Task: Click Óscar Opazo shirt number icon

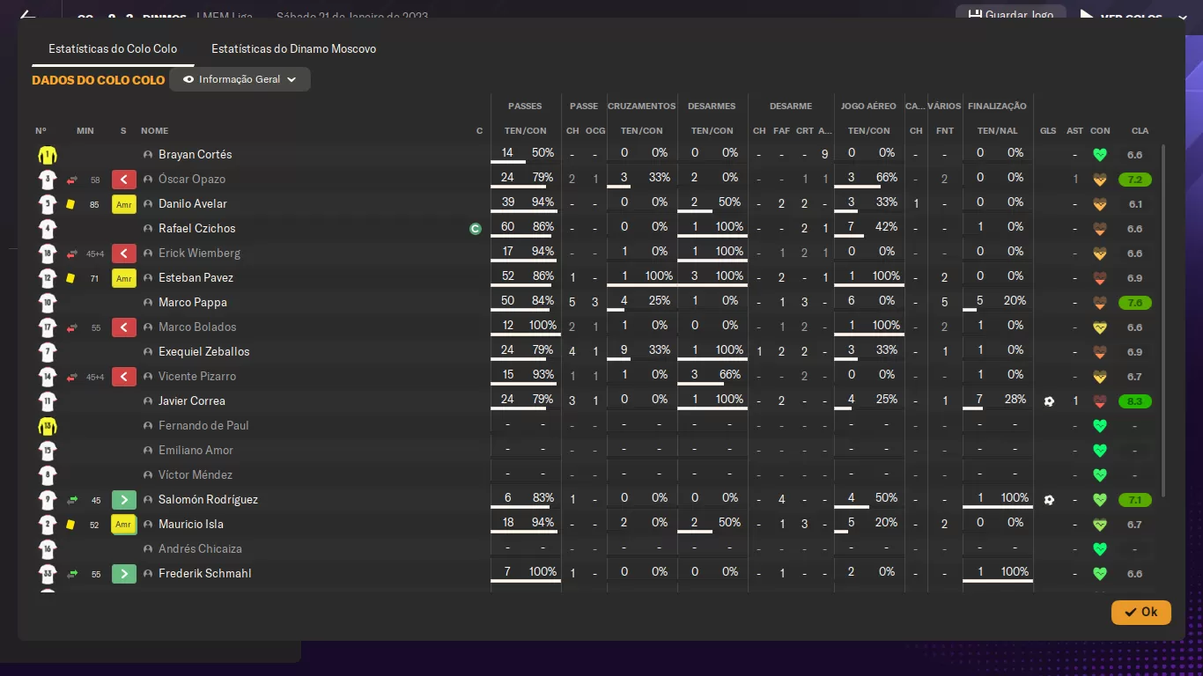Action: [48, 180]
